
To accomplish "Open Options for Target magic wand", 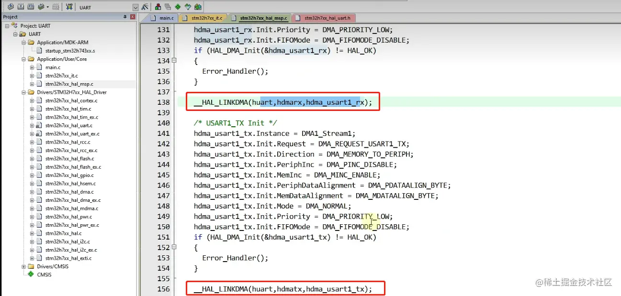I will [145, 7].
